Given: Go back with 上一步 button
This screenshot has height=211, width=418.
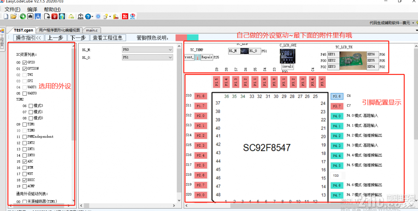Looking at the screenshot, I should [55, 38].
